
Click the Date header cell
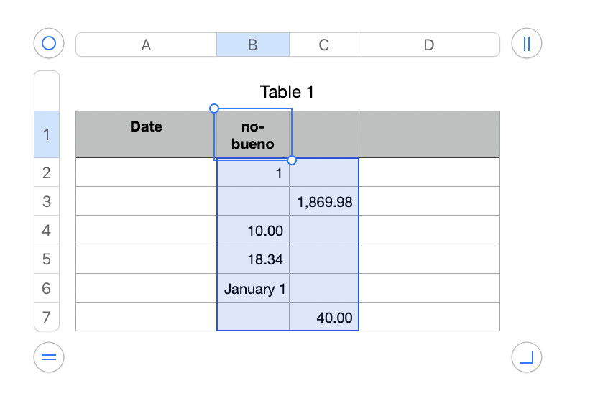[146, 134]
